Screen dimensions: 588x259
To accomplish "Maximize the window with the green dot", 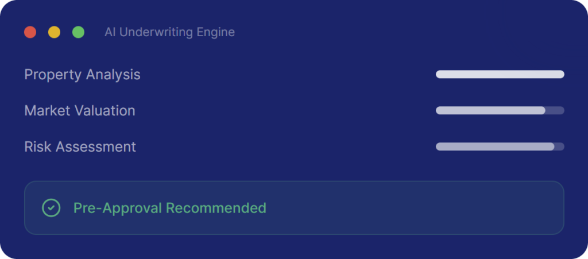I will [x=78, y=32].
